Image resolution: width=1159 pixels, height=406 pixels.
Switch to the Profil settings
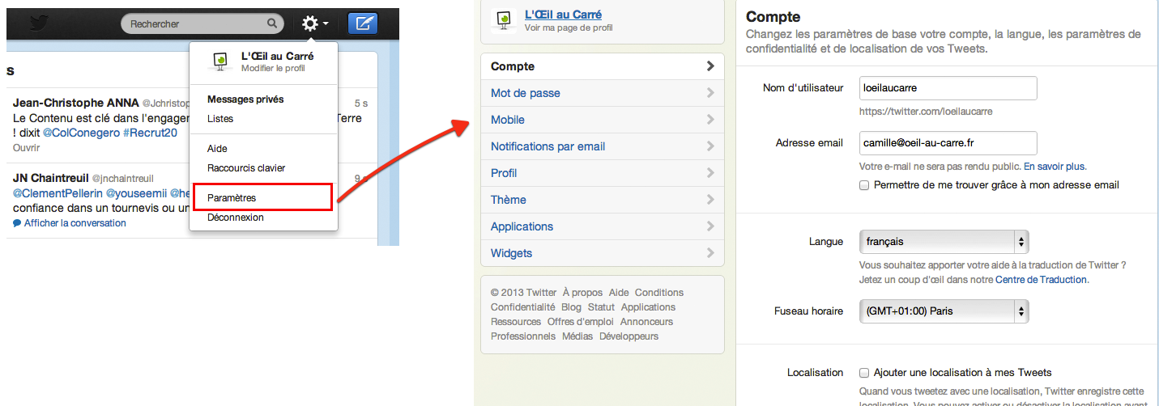[x=603, y=173]
